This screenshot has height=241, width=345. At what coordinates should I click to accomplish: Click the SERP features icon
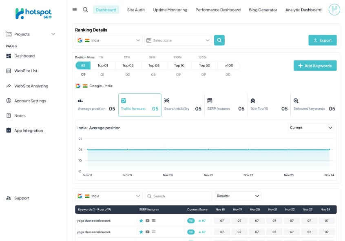210,101
